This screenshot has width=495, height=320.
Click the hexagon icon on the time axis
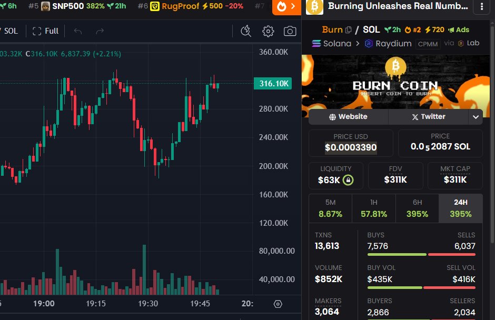278,304
